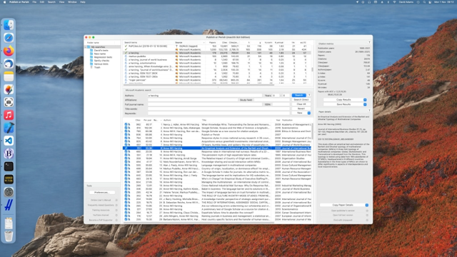457x257 pixels.
Task: Sort results by the Per year column header
Action: pos(147,120)
